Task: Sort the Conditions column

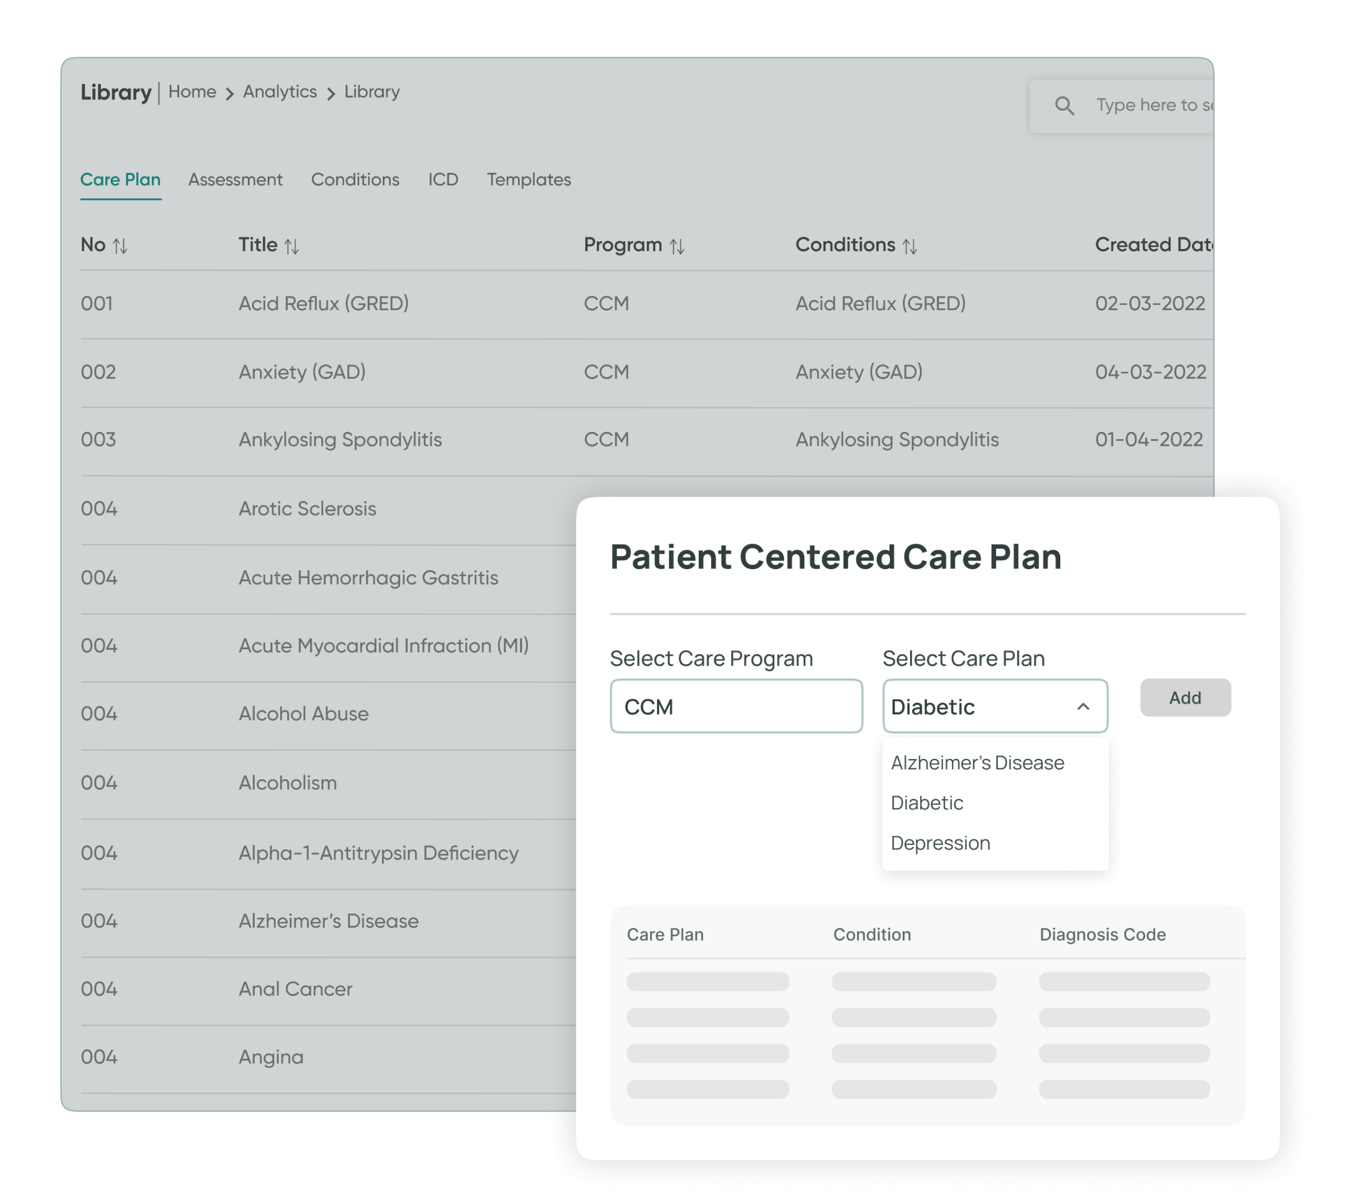Action: (x=911, y=245)
